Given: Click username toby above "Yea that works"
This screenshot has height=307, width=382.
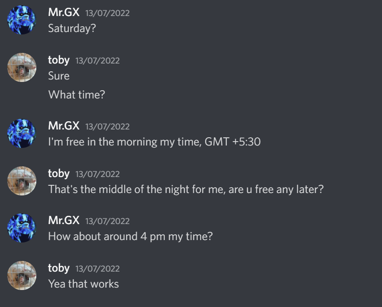Looking at the screenshot, I should pyautogui.click(x=59, y=268).
